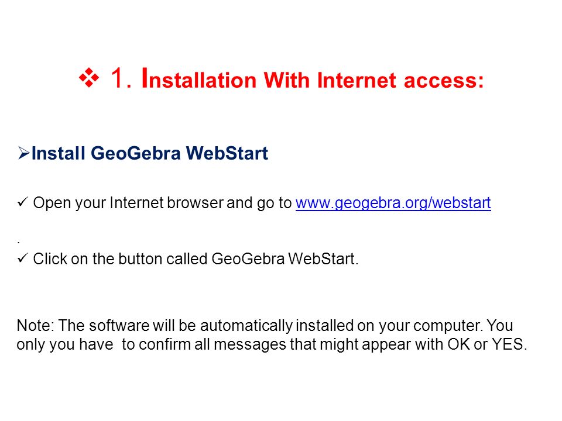Click 'GeoGebra WebStart.' in the second checkmark line
Screen dimensions: 562x421
point(285,259)
